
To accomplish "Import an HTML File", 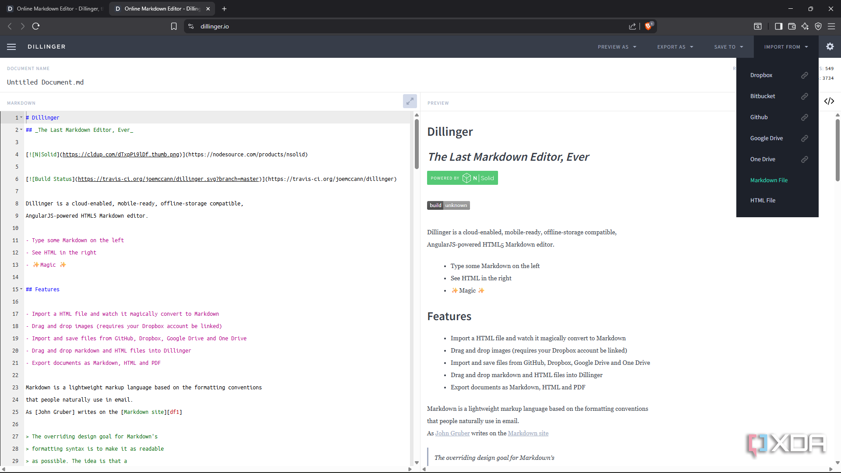I will click(x=763, y=201).
